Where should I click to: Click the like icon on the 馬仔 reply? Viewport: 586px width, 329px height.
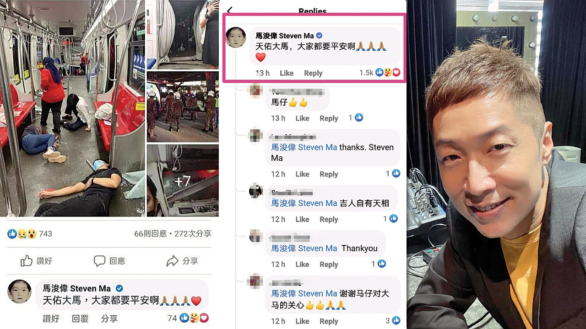tap(359, 118)
